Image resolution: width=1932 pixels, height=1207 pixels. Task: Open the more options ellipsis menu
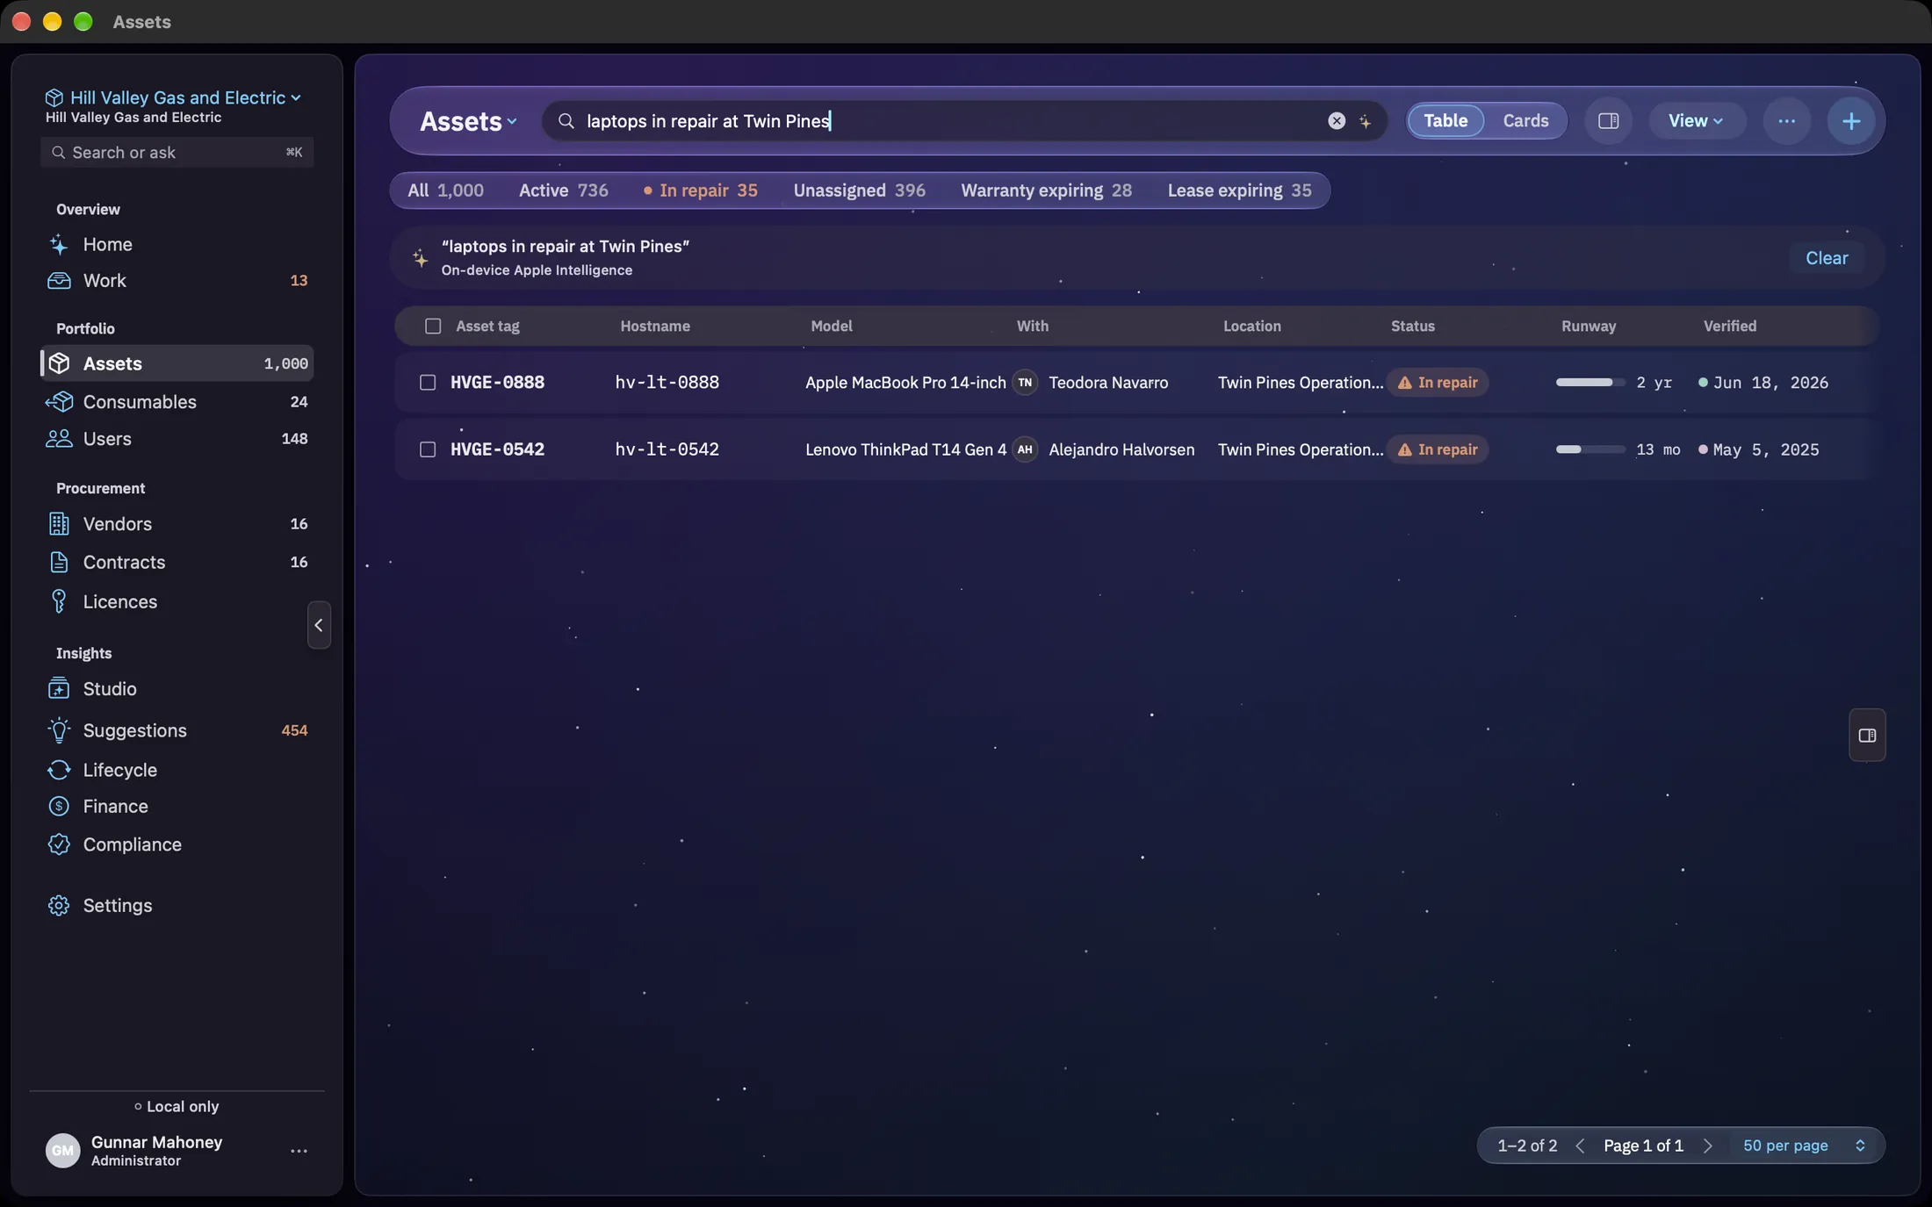point(1786,120)
